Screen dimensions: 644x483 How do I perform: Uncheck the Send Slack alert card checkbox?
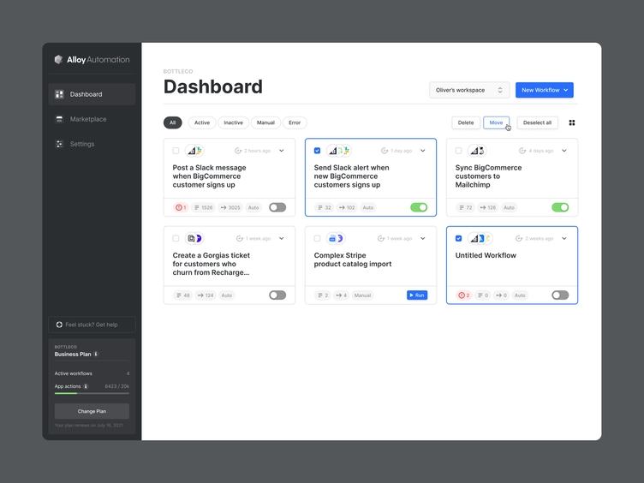317,151
